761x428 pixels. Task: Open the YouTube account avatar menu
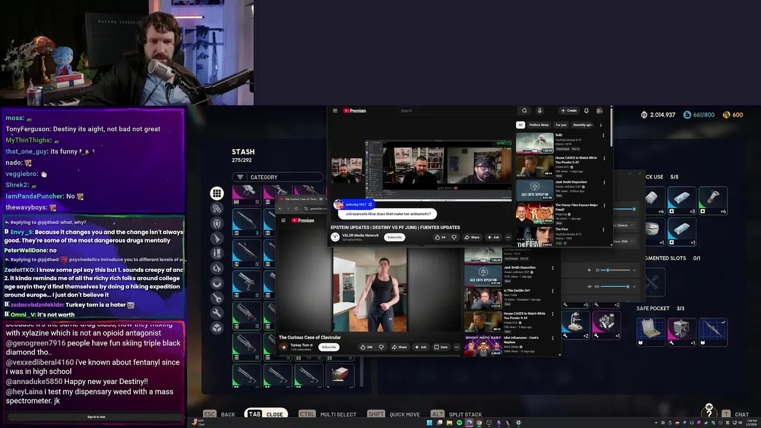(x=599, y=111)
